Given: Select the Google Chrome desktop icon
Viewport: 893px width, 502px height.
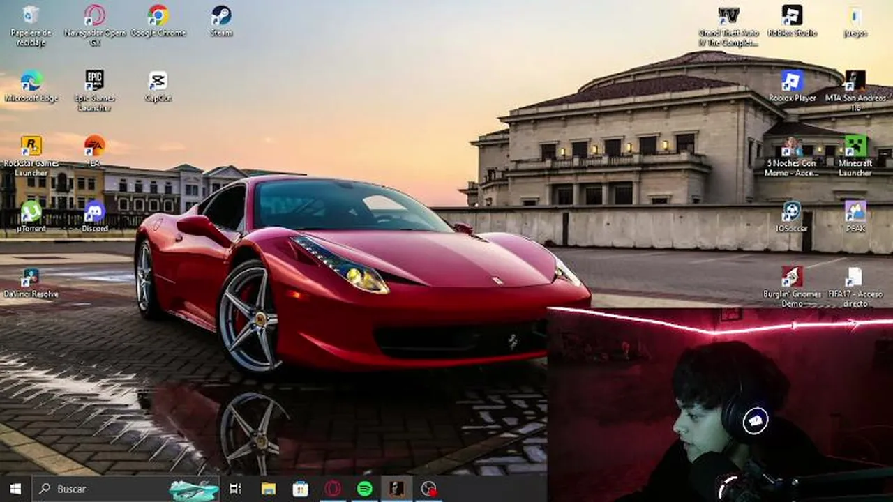Looking at the screenshot, I should point(158,21).
